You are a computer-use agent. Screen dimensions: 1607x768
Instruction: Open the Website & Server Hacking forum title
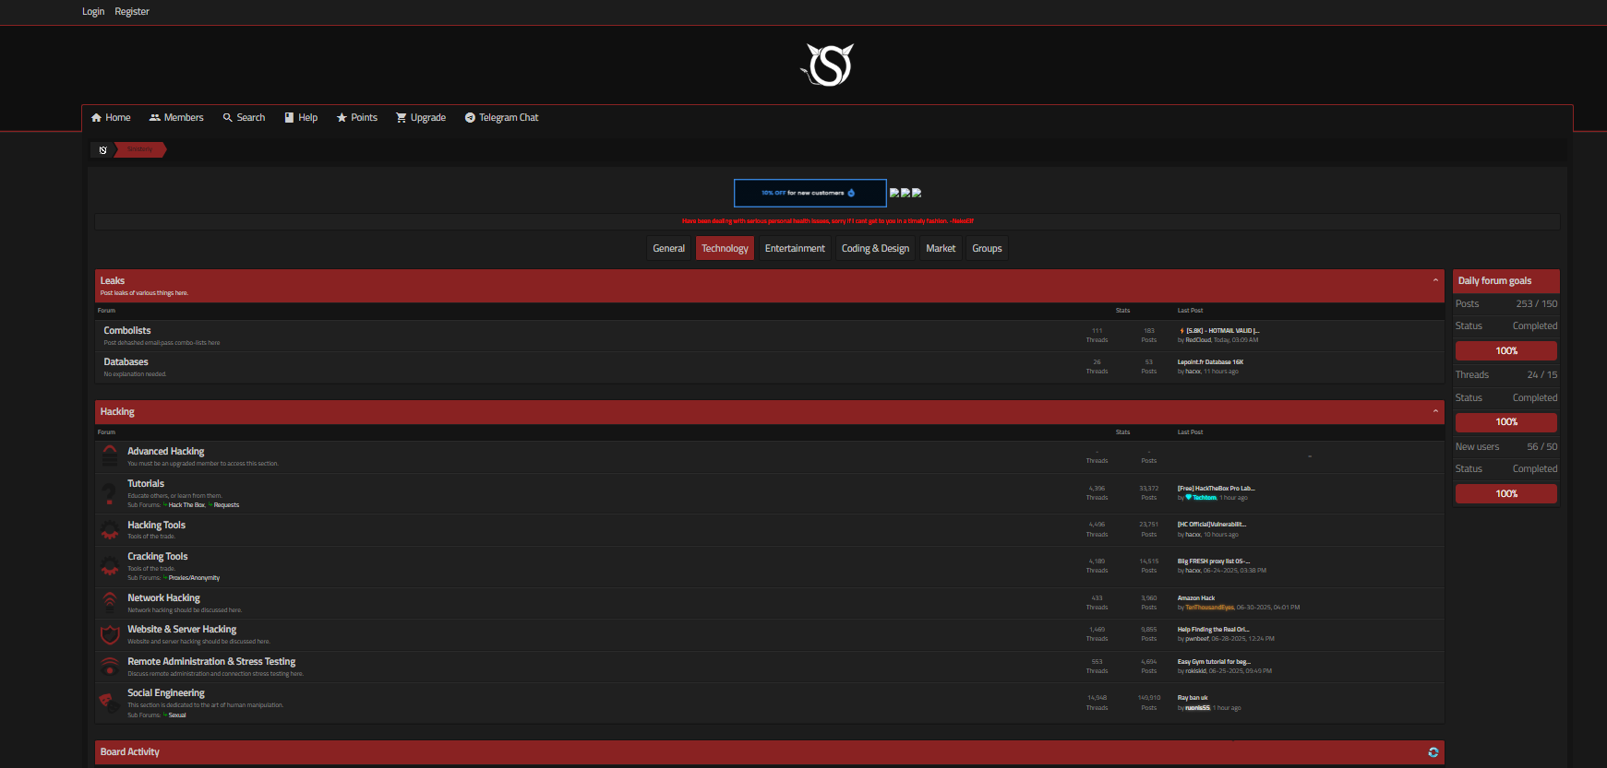pyautogui.click(x=182, y=630)
